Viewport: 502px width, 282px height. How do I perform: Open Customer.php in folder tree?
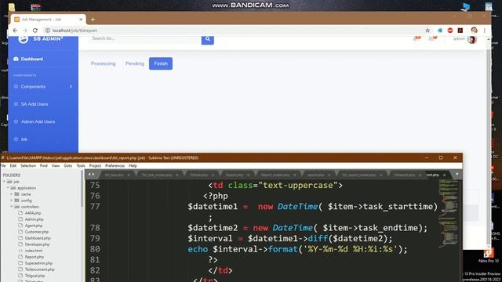37,232
